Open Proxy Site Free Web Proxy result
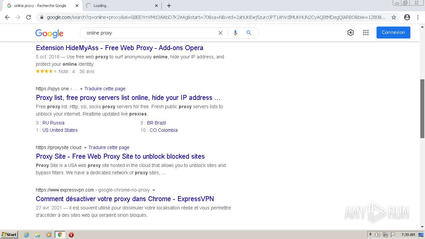Viewport: 425px width, 239px height. 120,156
